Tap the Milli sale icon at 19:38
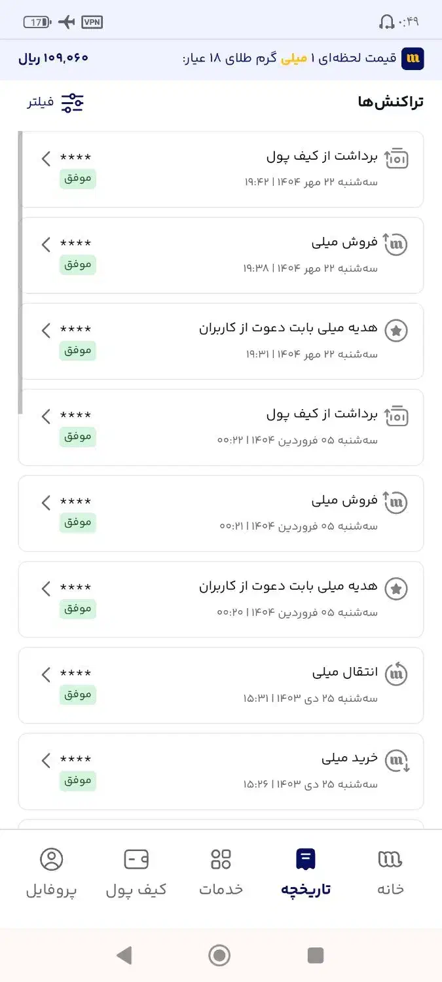Screen dimensions: 442x982 tap(396, 244)
